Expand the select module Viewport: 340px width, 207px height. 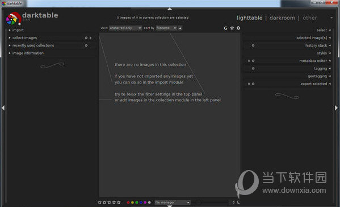pos(288,30)
